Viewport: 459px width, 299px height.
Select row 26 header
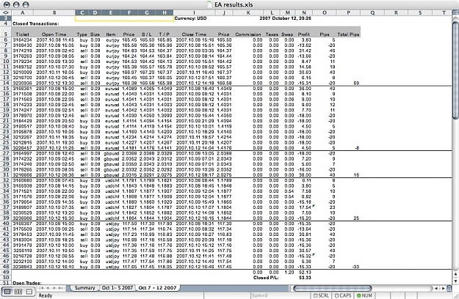point(6,148)
